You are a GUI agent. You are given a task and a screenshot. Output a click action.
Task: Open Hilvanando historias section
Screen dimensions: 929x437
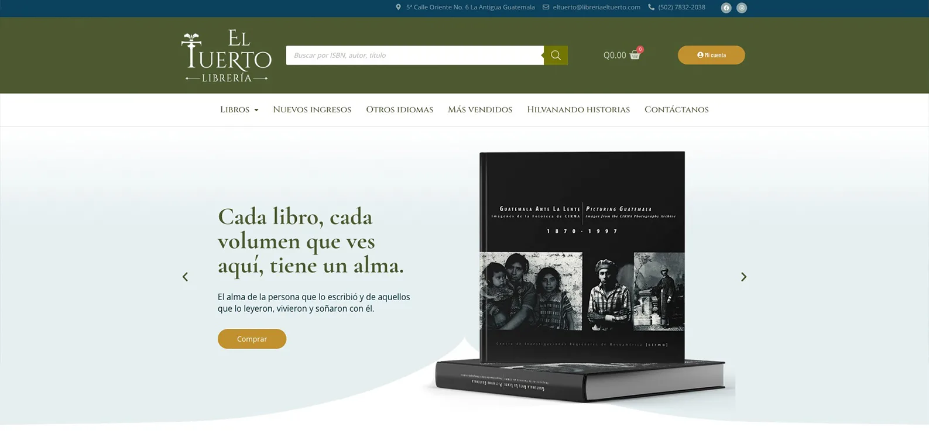578,109
